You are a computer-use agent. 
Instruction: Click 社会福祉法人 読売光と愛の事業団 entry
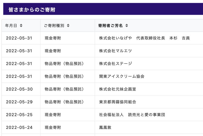[x=132, y=115]
